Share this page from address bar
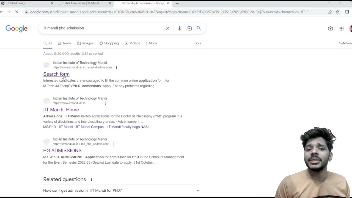 [x=329, y=12]
